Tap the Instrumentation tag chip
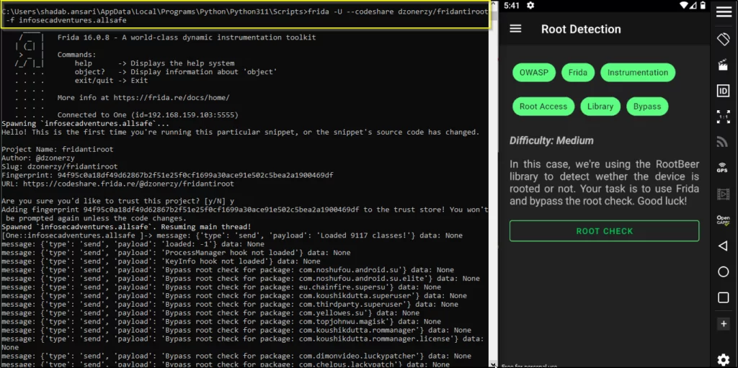This screenshot has height=368, width=738. 638,73
